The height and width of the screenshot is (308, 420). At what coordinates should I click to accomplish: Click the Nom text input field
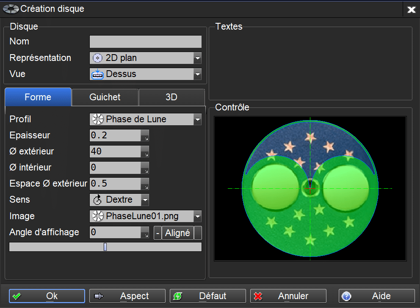click(x=145, y=41)
